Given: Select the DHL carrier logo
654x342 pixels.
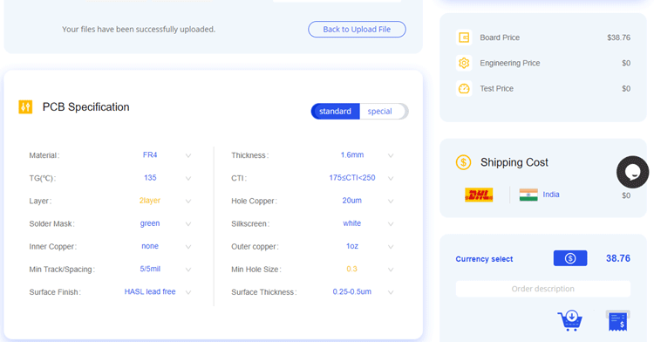Looking at the screenshot, I should (x=479, y=195).
